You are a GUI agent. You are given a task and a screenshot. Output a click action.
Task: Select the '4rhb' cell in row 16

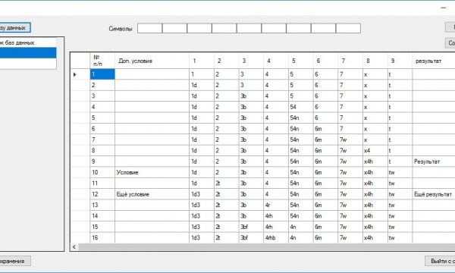276,237
